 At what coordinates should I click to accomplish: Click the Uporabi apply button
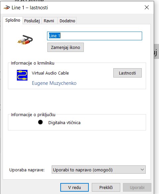click(137, 187)
